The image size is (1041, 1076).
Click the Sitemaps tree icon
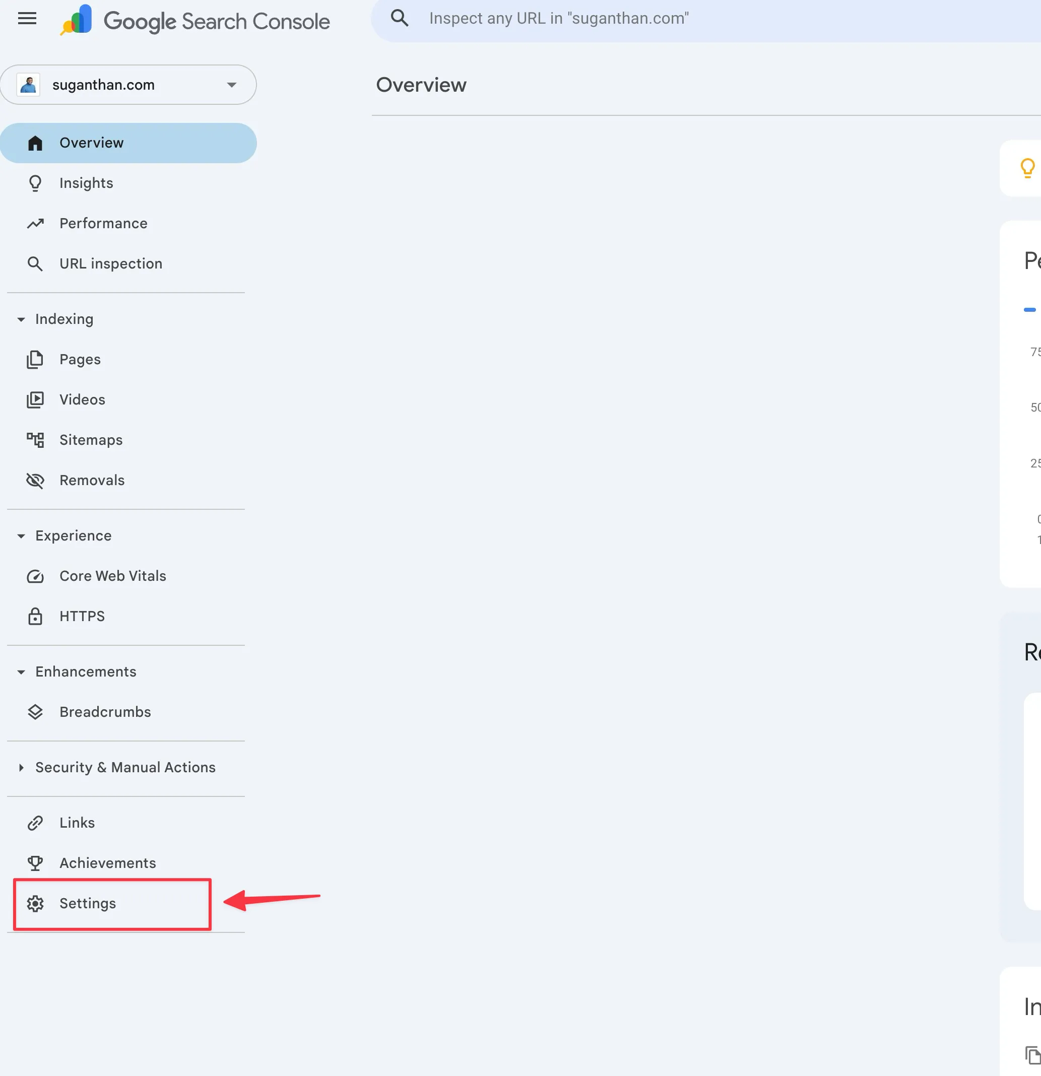35,440
